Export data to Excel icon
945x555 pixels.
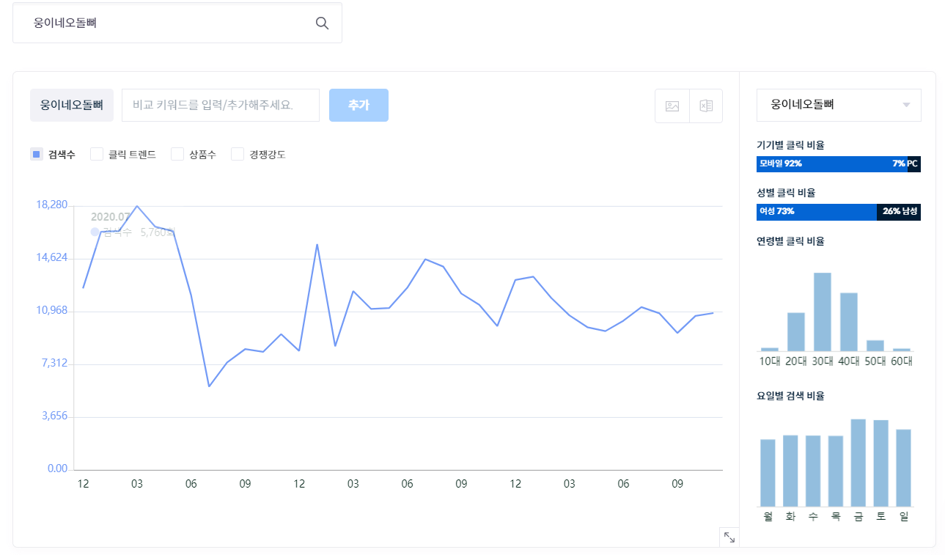click(x=706, y=106)
